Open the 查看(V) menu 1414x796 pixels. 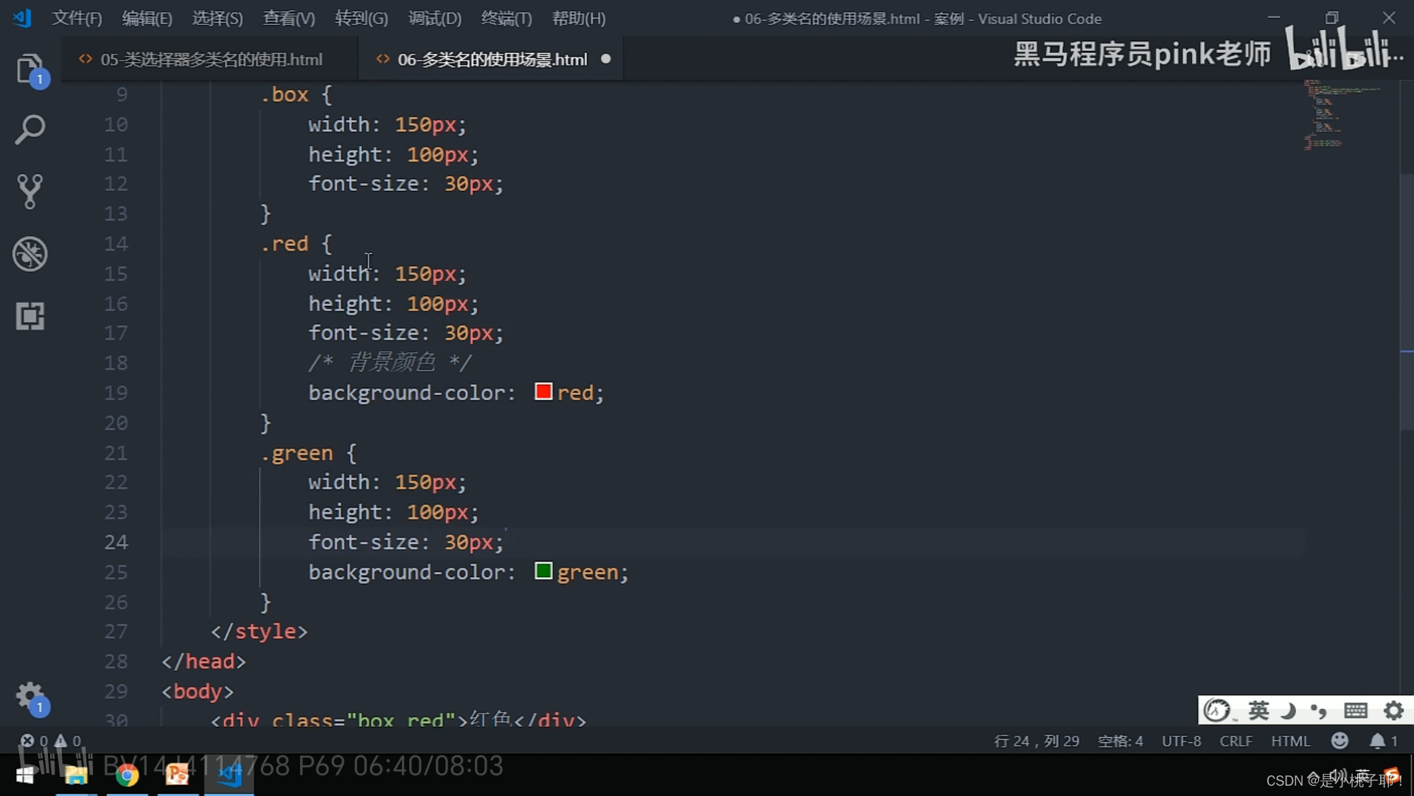click(289, 18)
